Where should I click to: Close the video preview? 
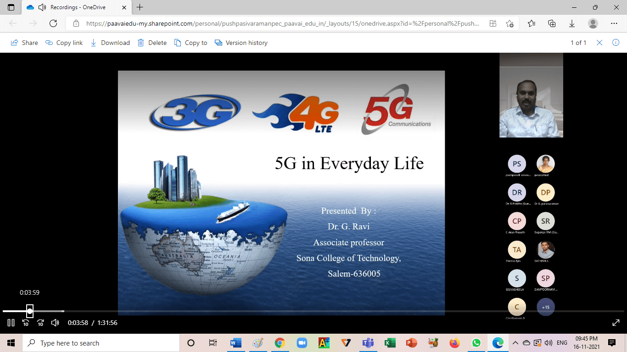point(599,43)
